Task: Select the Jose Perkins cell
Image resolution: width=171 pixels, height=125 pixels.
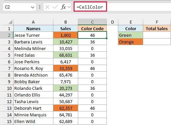Action: click(33, 62)
